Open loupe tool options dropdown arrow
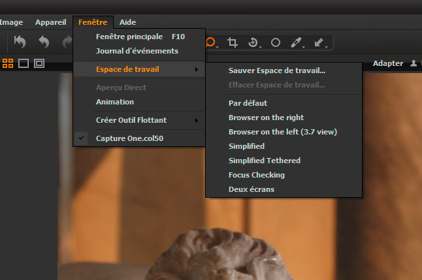This screenshot has width=422, height=280. pos(217,48)
